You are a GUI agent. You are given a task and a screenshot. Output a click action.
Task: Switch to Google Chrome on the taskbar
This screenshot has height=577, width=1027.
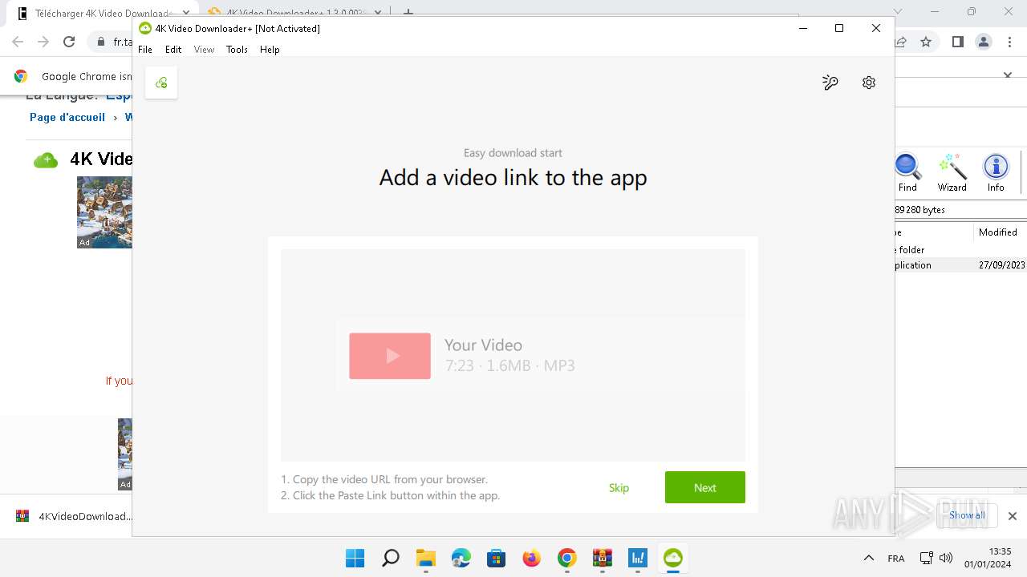[567, 558]
